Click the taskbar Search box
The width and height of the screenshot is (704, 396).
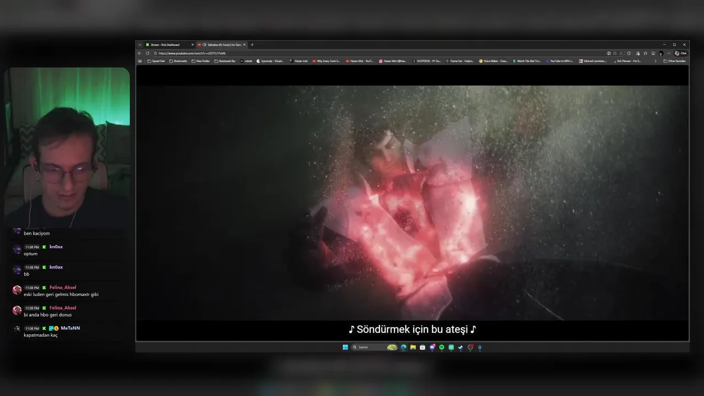[375, 347]
